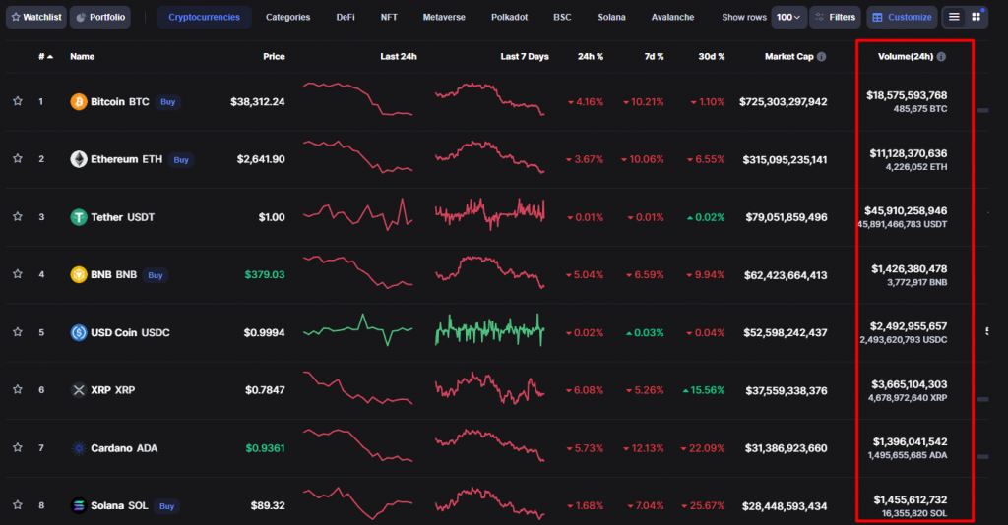Screen dimensions: 1008x525
Task: Switch to grid view layout icon
Action: (976, 17)
